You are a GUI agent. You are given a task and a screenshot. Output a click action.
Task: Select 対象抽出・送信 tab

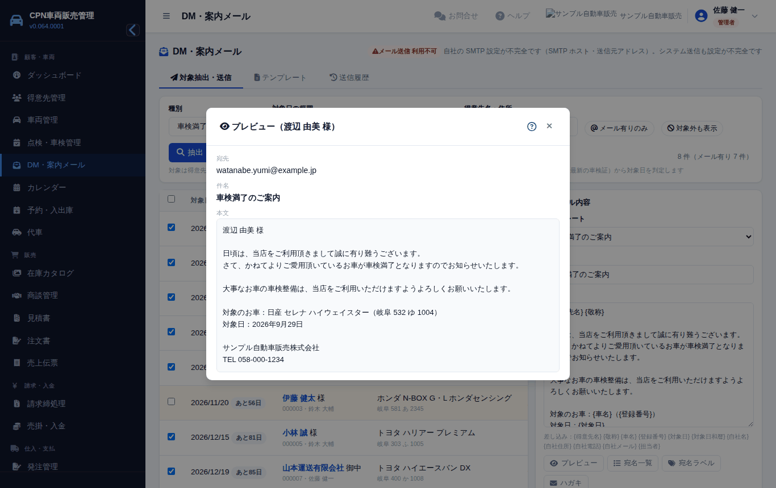[201, 77]
